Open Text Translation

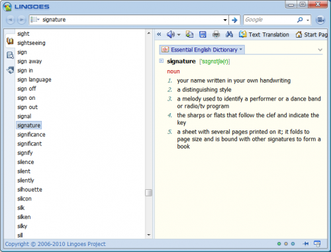[264, 34]
